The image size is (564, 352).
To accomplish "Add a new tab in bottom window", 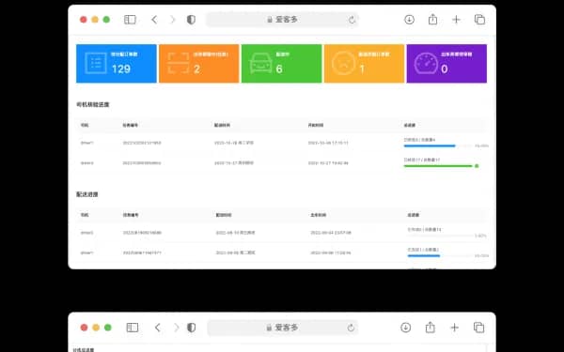I will pos(455,328).
